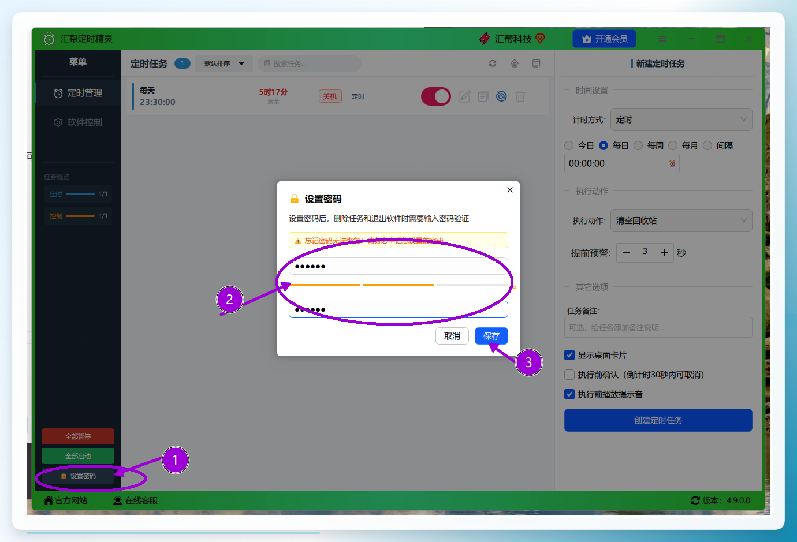This screenshot has height=542, width=797.
Task: Open the 默认排序 sort dropdown
Action: coord(224,63)
